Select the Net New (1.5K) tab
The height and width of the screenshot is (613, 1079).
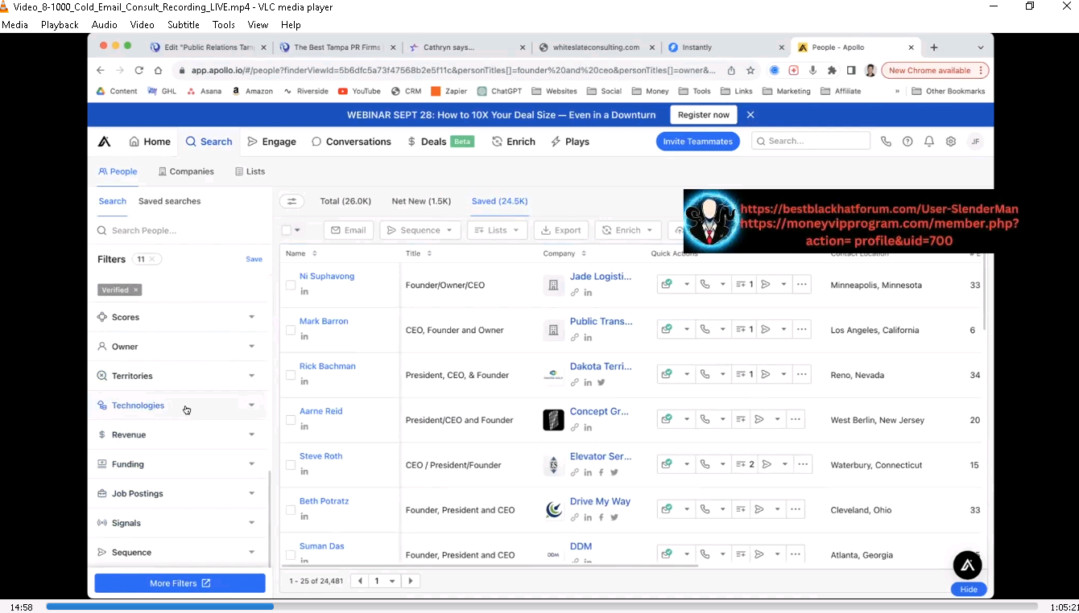(x=421, y=201)
